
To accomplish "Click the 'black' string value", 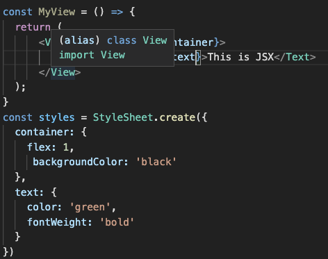I will click(156, 162).
